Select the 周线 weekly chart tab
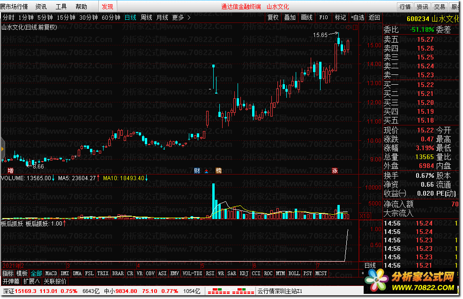This screenshot has height=299, width=463. [146, 18]
